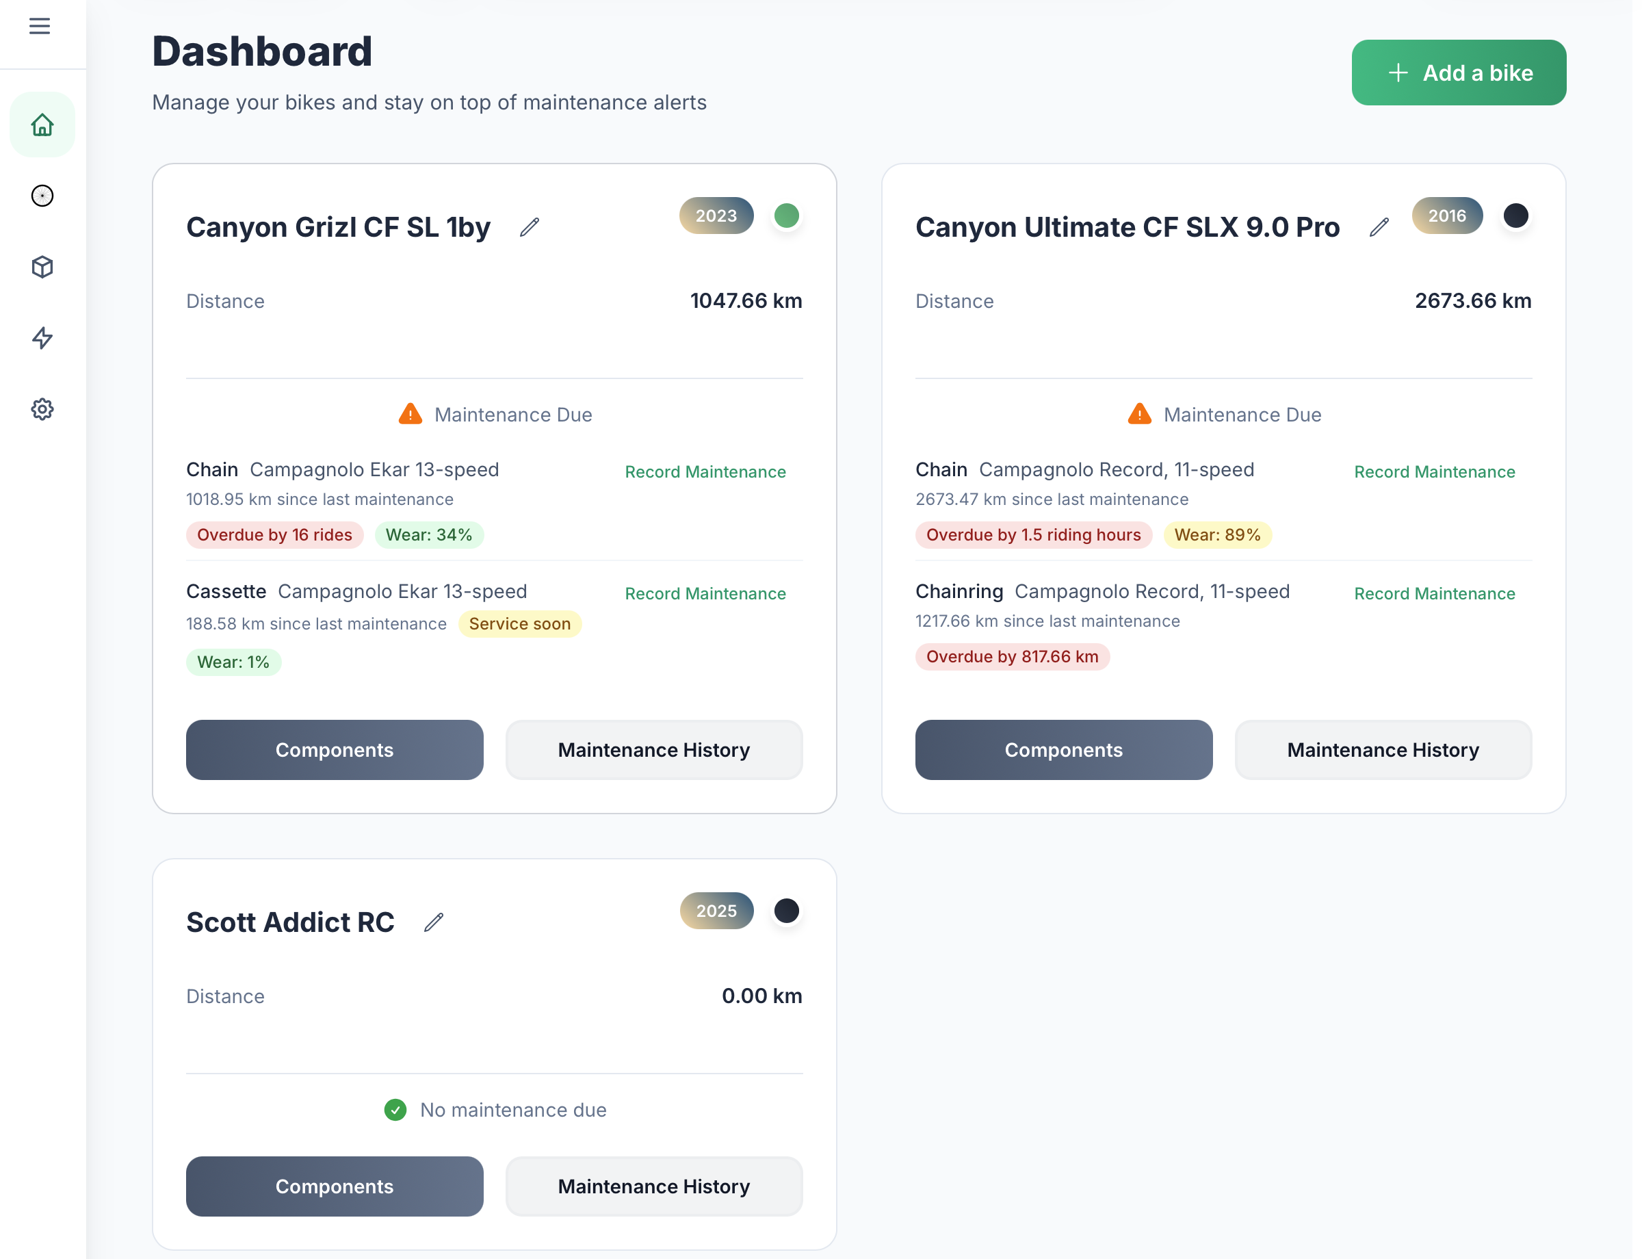Click the warning triangle on Canyon Ultimate card
This screenshot has width=1642, height=1259.
click(x=1138, y=413)
